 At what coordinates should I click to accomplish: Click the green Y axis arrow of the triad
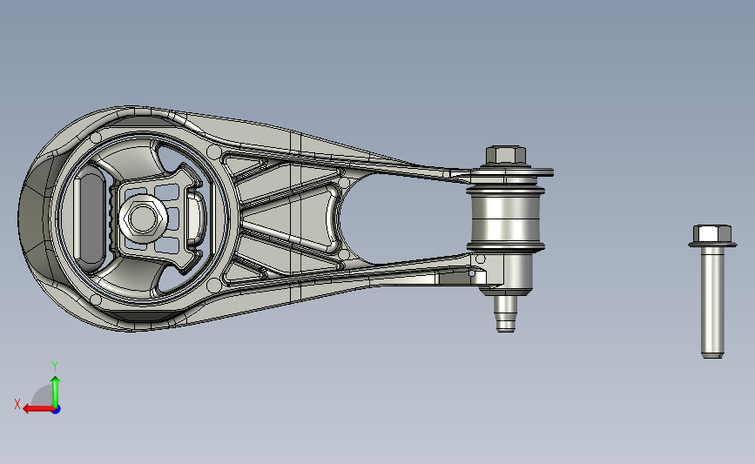click(x=56, y=393)
